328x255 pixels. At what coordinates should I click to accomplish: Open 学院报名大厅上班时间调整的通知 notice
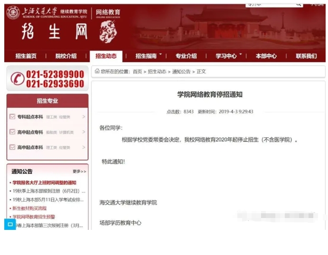click(44, 183)
